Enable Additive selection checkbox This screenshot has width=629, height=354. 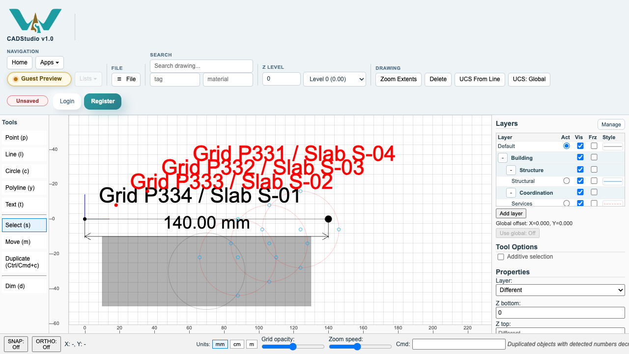pos(501,257)
